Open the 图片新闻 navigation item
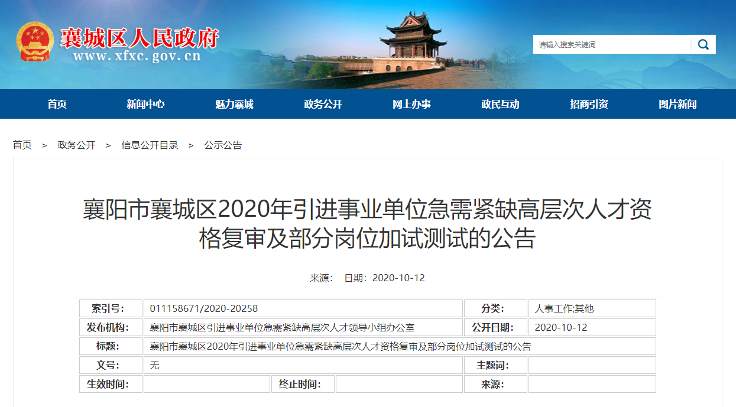The image size is (736, 407). [677, 105]
